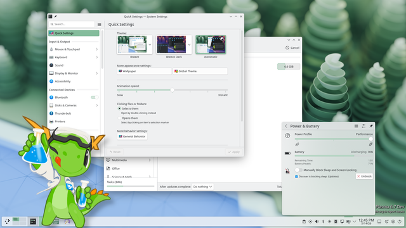Image resolution: width=406 pixels, height=228 pixels.
Task: Open the Thunderbolt settings page
Action: (x=74, y=113)
